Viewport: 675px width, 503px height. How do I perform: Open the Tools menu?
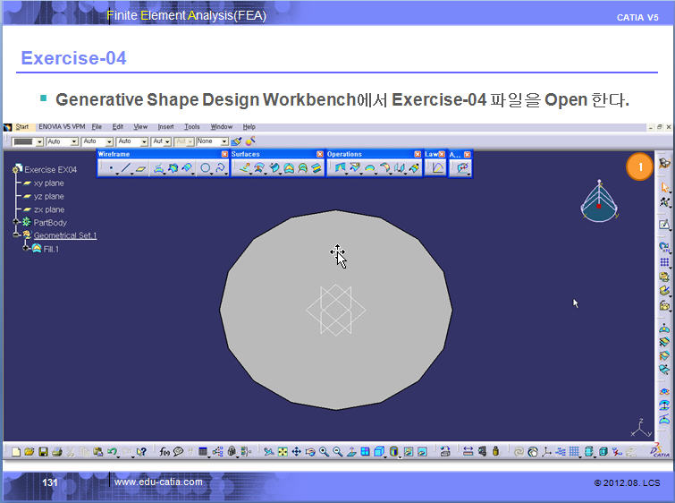[x=191, y=127]
